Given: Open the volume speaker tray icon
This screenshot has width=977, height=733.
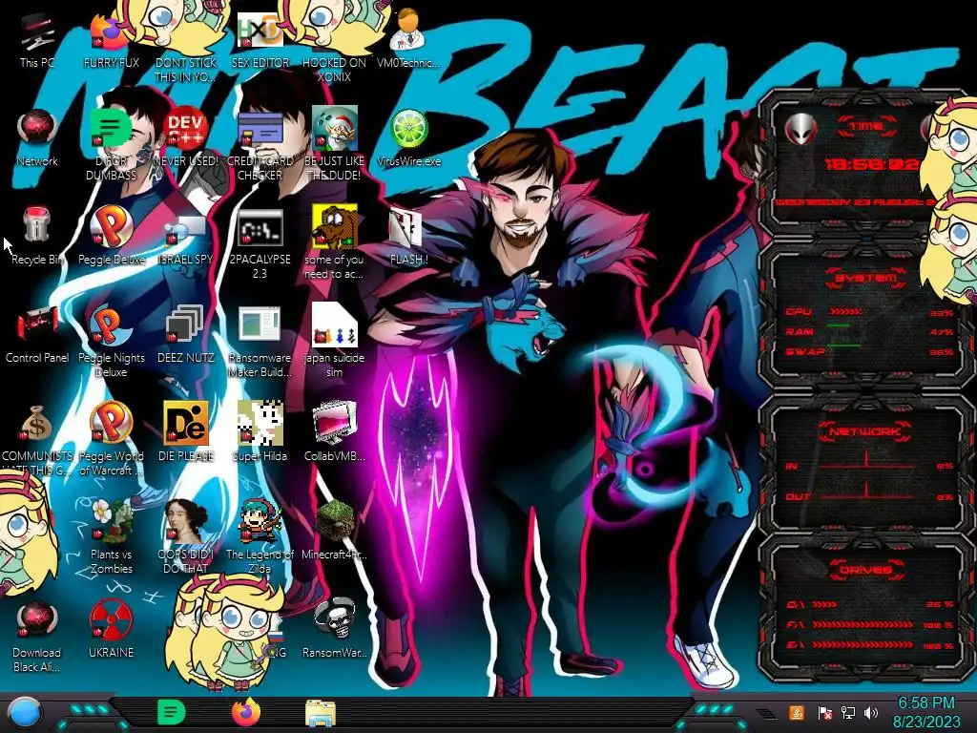Looking at the screenshot, I should (x=870, y=713).
